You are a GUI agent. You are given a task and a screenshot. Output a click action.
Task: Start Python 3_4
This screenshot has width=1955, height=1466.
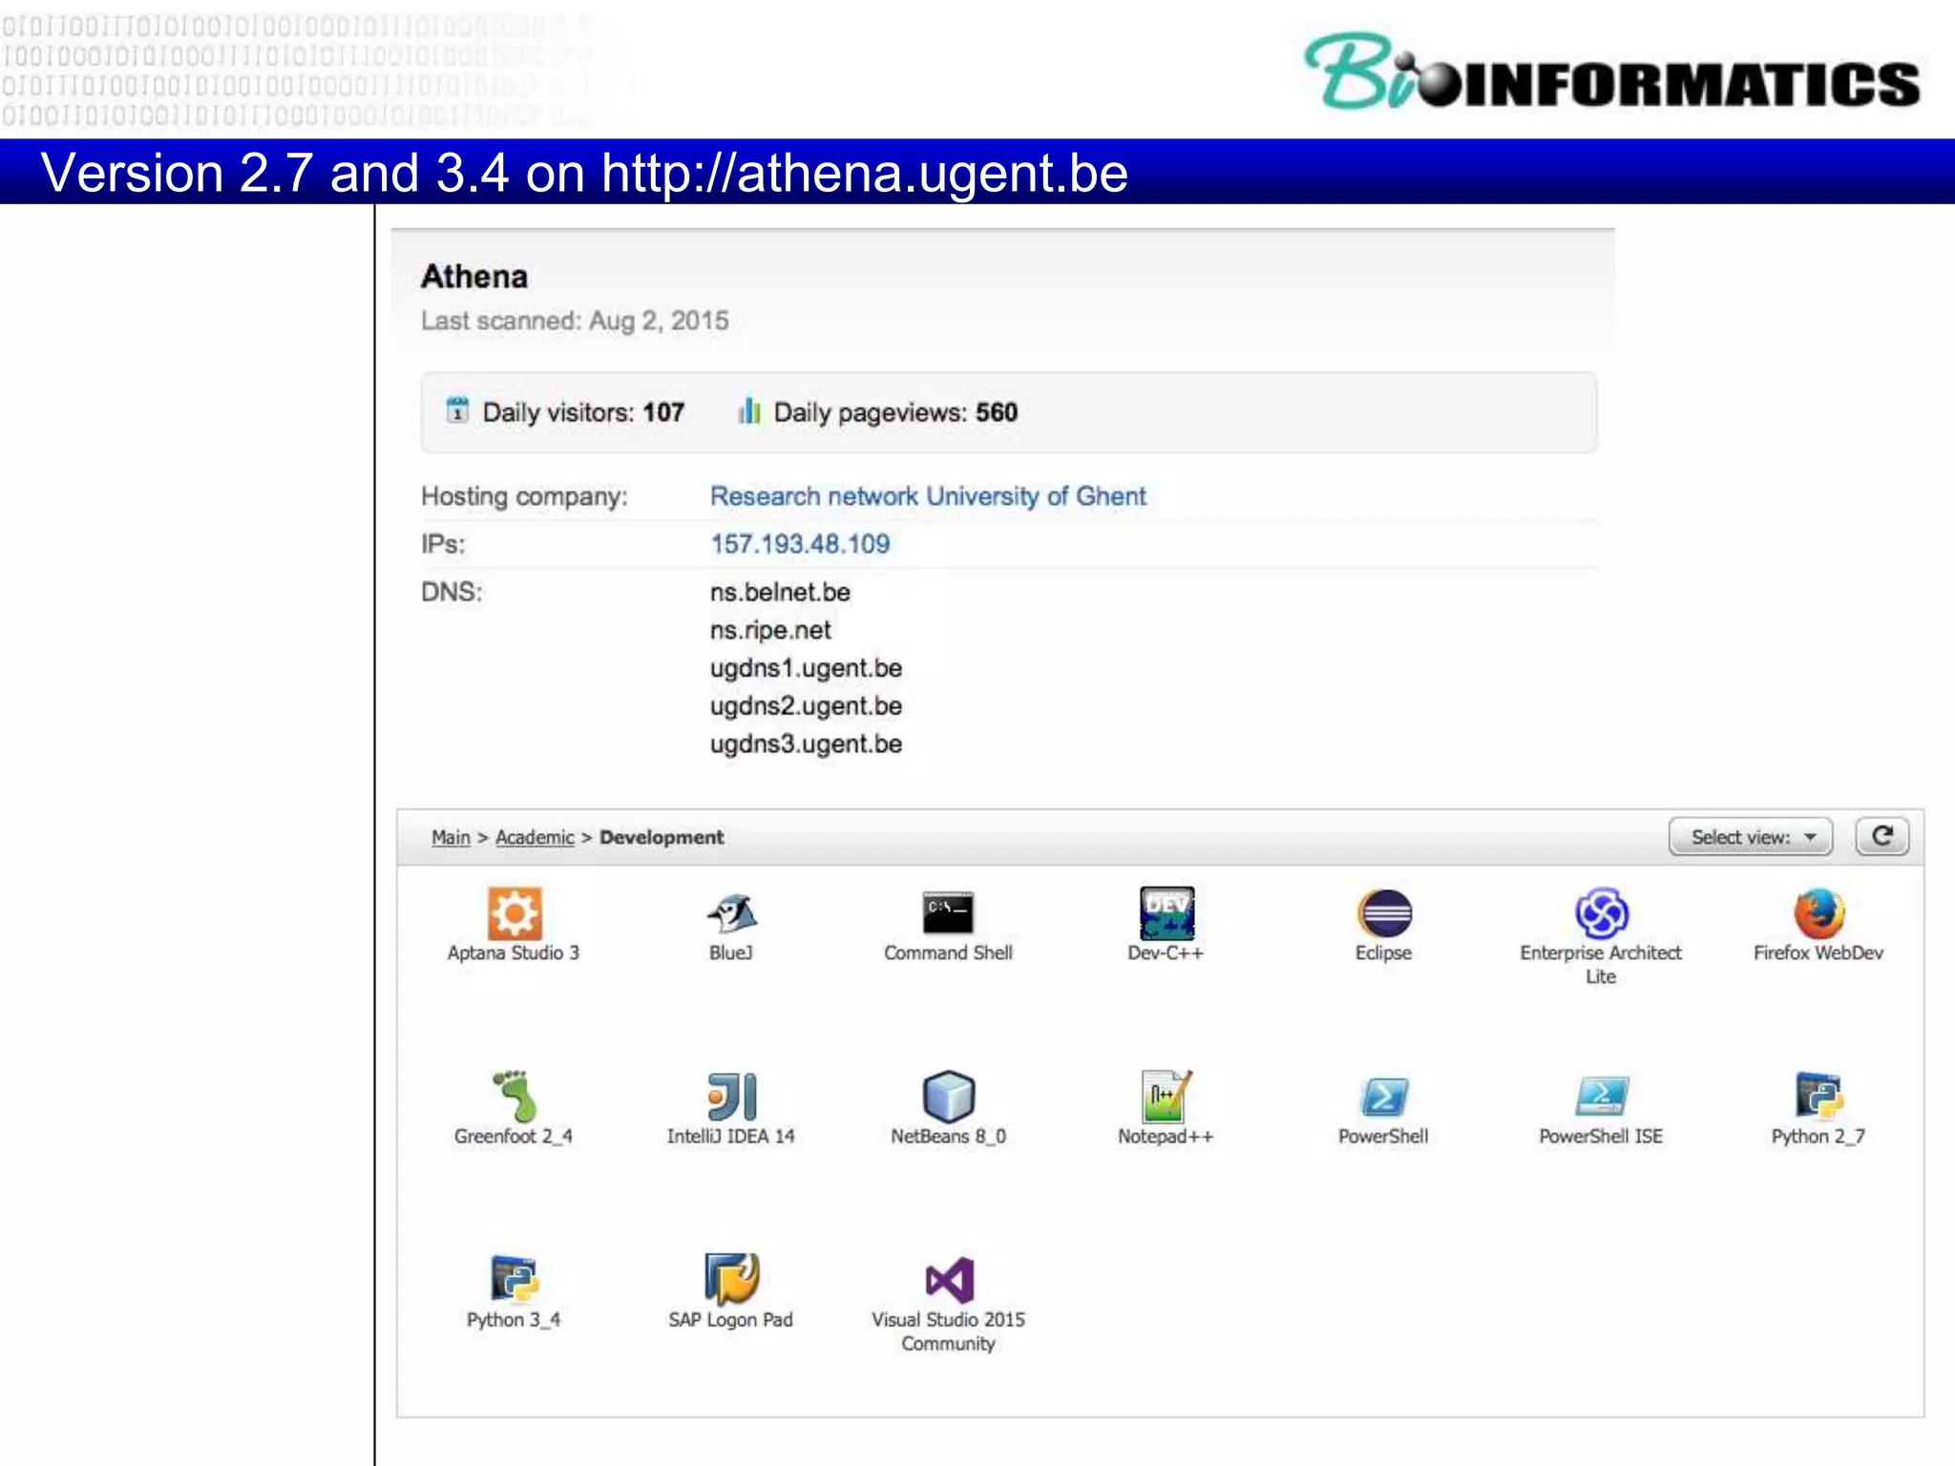click(514, 1279)
